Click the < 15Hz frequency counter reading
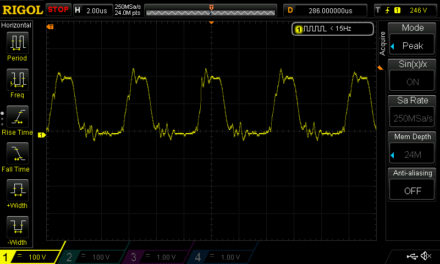The width and height of the screenshot is (440, 264). [340, 29]
